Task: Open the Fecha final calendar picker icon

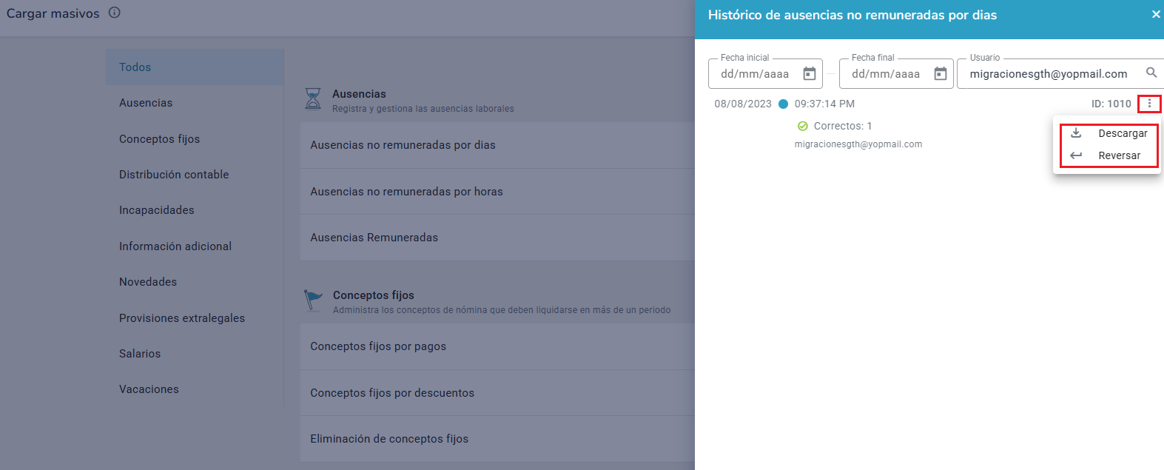Action: tap(941, 74)
